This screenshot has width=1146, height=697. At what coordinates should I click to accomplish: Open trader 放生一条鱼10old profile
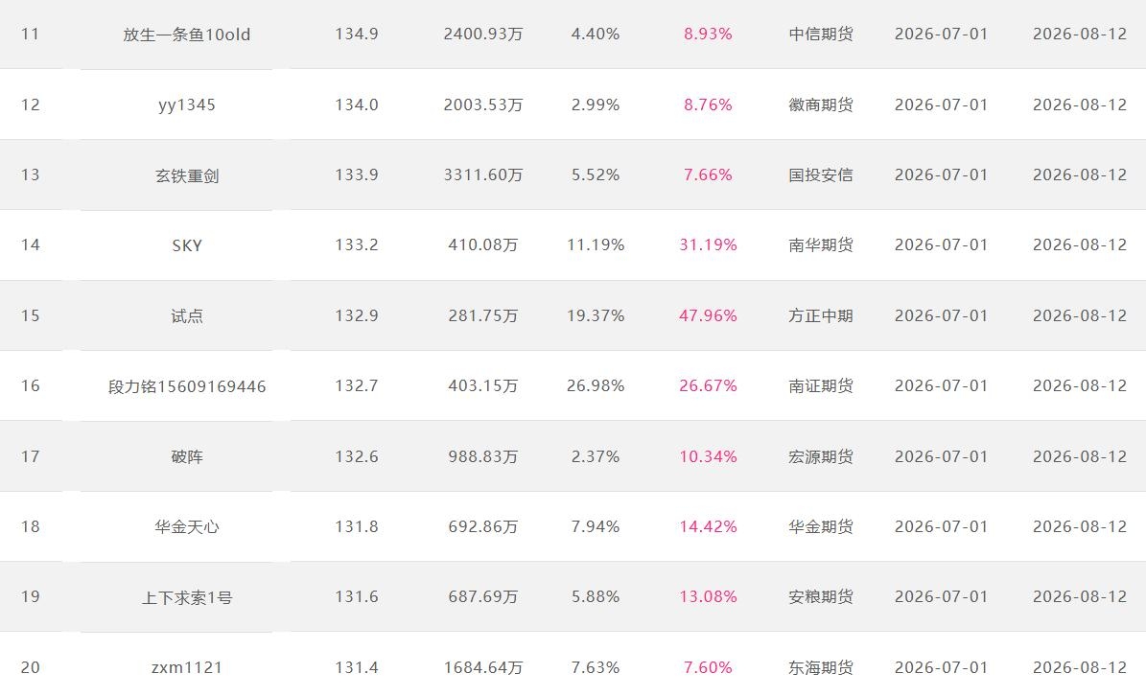[186, 35]
